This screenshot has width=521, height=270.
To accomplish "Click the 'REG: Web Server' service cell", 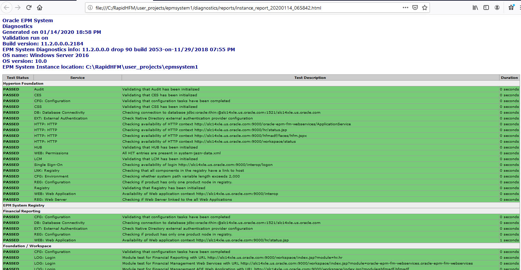I will [78, 199].
